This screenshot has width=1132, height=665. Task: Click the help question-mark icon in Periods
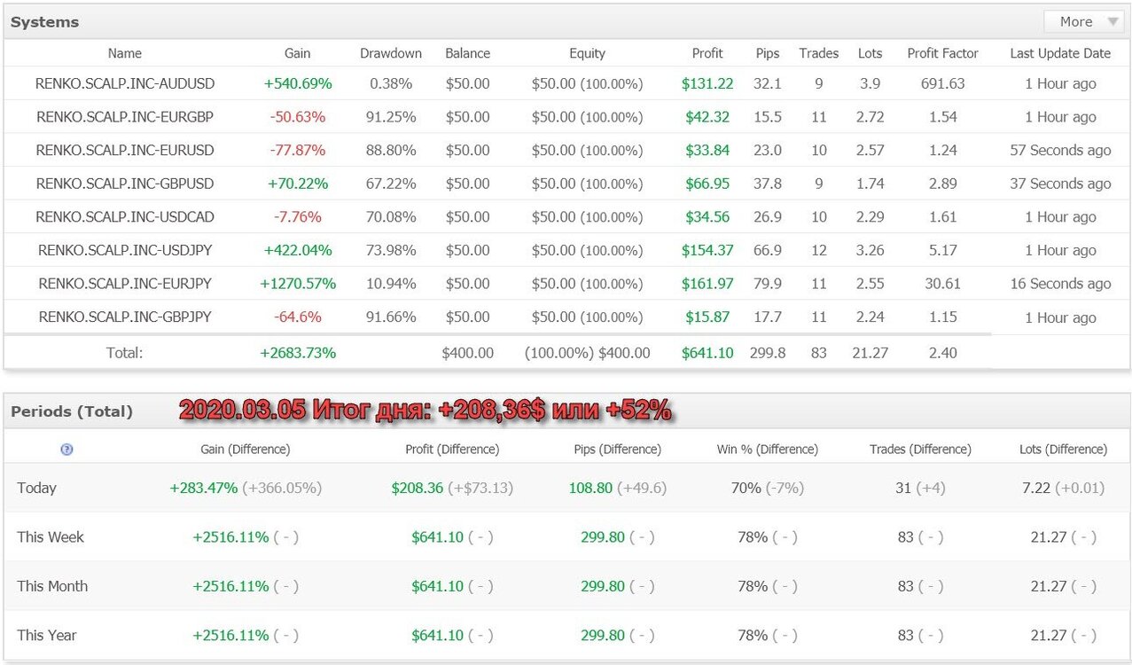click(x=66, y=450)
